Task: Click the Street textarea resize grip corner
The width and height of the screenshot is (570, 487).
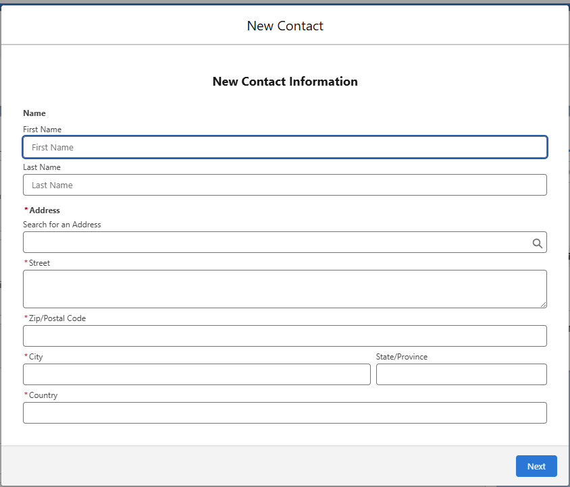Action: 543,304
